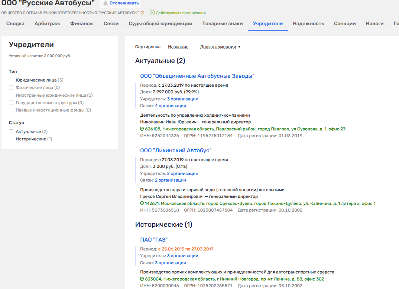Click the bell icon beside Отслеживать
The height and width of the screenshot is (289, 399).
[x=106, y=3]
